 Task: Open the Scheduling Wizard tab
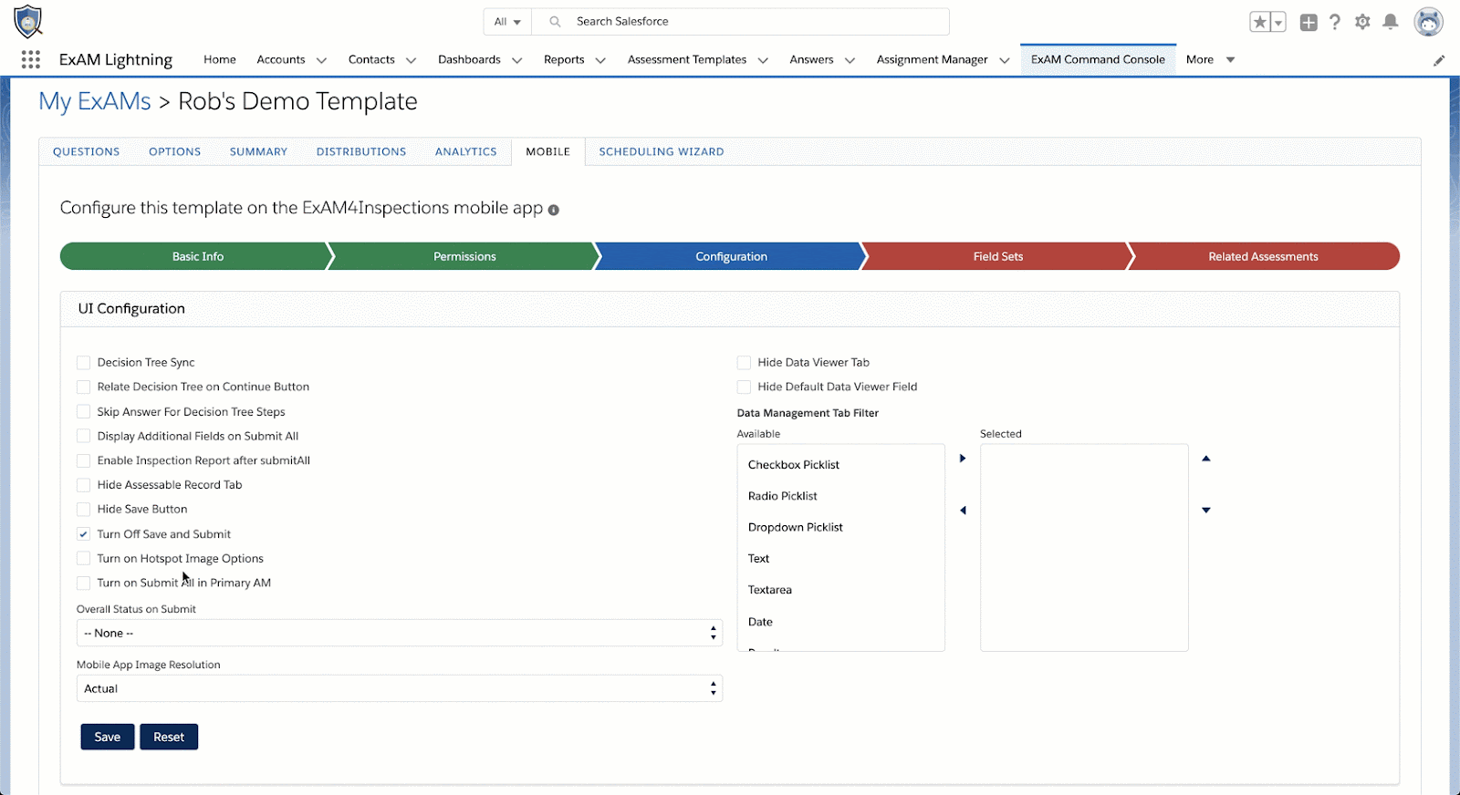[662, 152]
